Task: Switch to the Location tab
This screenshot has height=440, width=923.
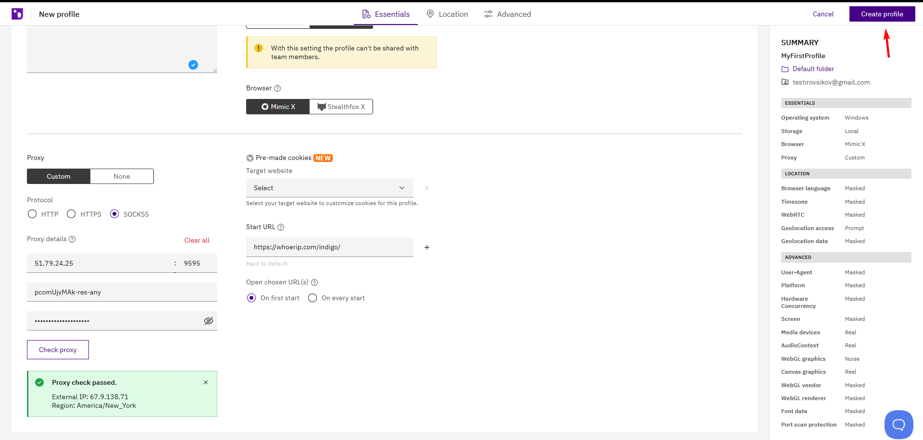Action: pos(447,14)
